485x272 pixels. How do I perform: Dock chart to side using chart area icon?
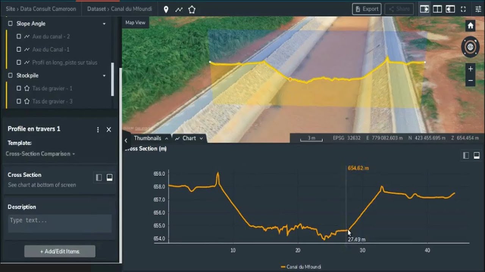(x=466, y=155)
